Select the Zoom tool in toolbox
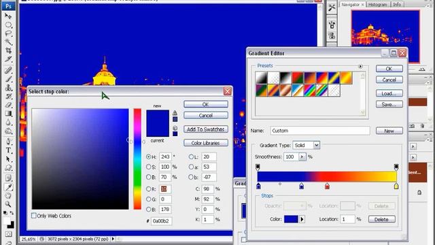The height and width of the screenshot is (245, 435). click(8, 204)
